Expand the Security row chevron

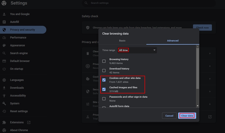pyautogui.click(x=210, y=91)
